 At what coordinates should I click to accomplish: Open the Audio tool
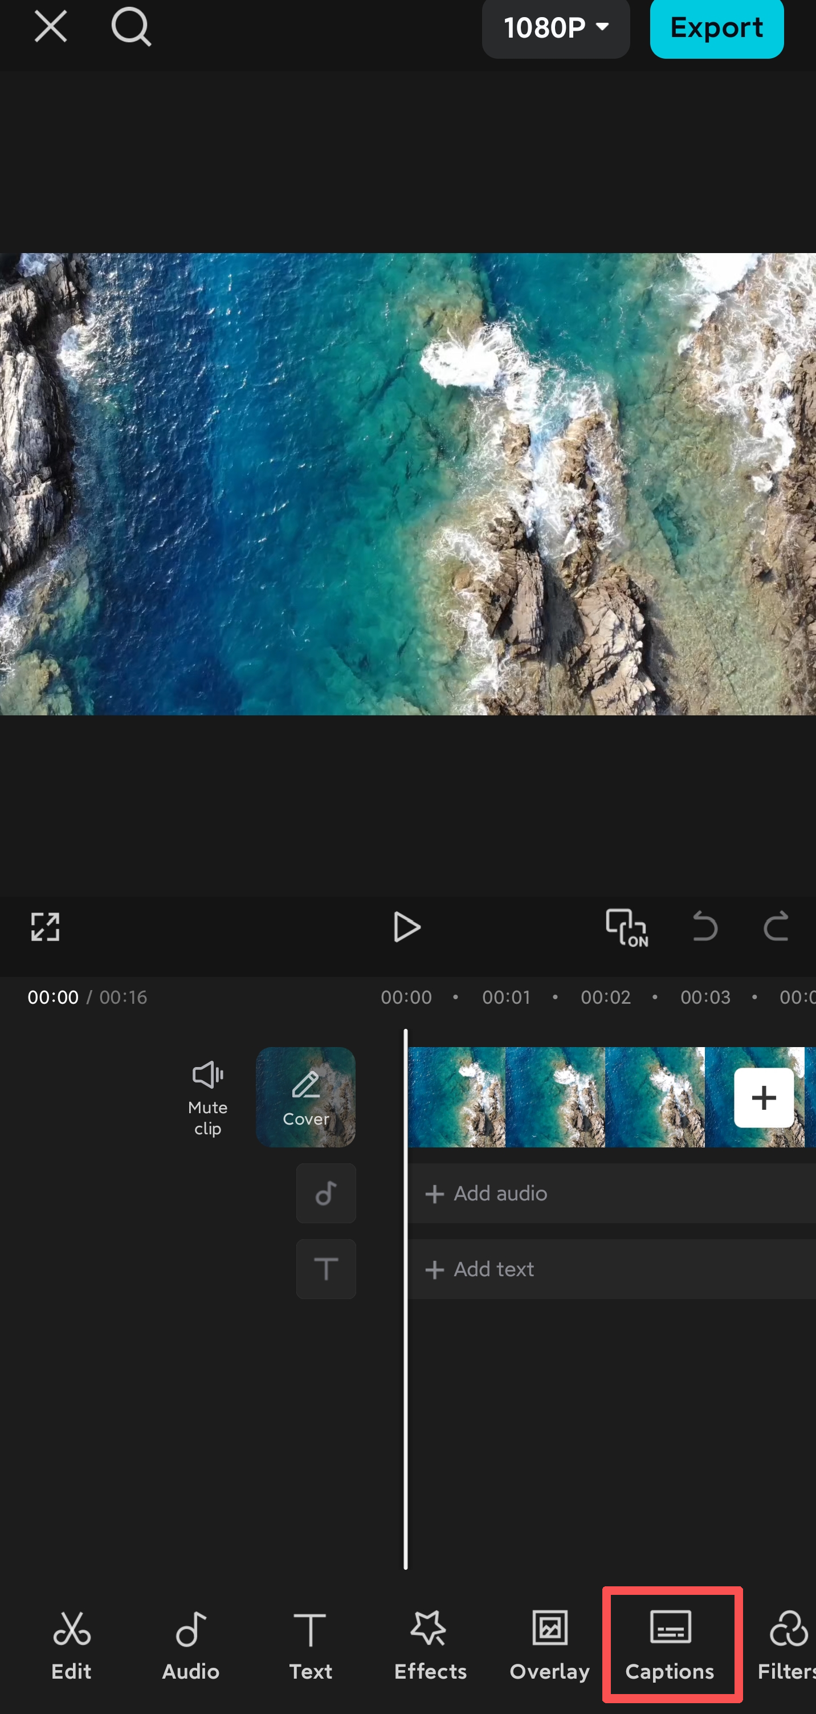point(191,1646)
